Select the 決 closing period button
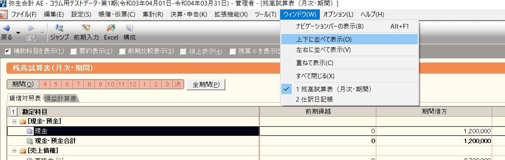Viewport: 505px width, 160px height. coord(178,84)
